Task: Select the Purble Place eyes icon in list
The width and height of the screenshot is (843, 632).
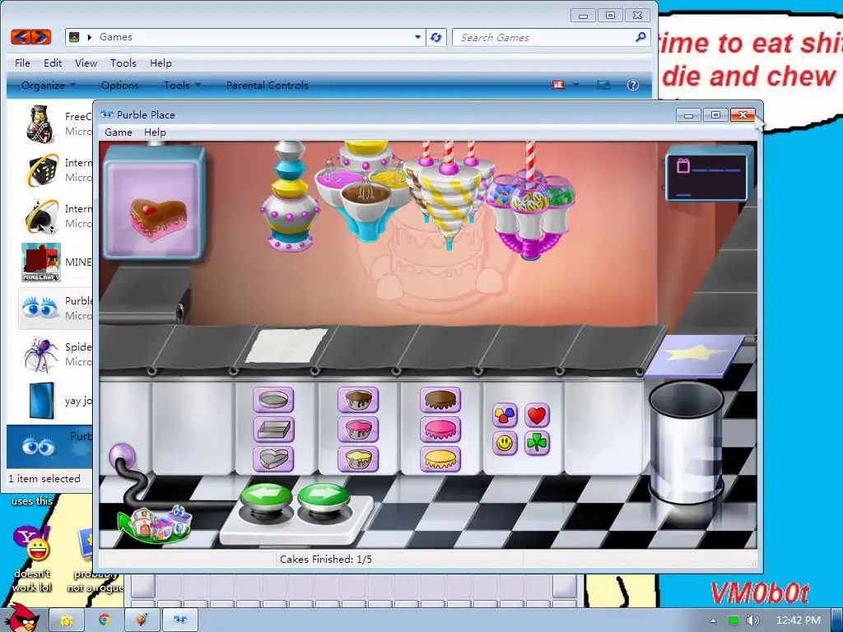Action: tap(40, 309)
